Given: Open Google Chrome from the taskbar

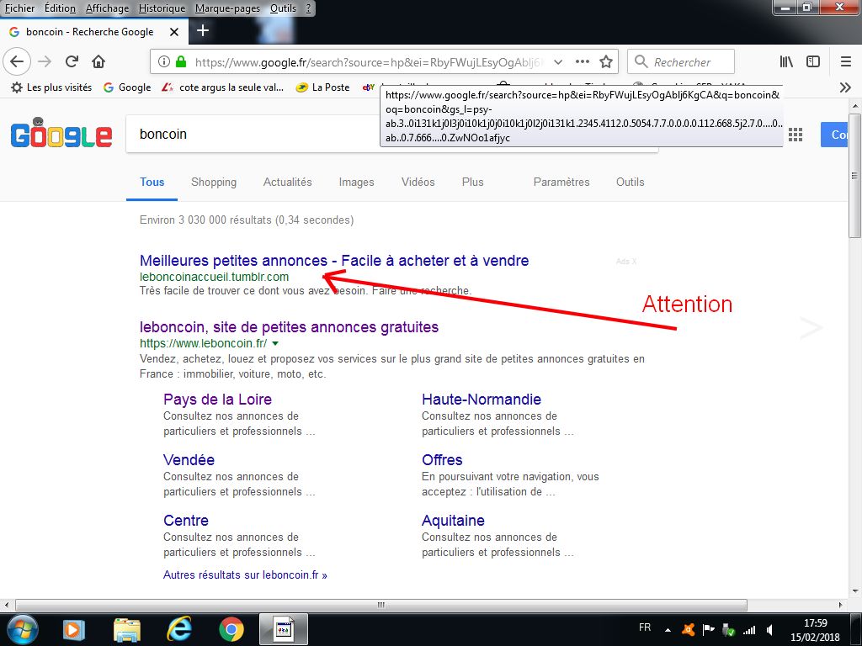Looking at the screenshot, I should coord(231,629).
